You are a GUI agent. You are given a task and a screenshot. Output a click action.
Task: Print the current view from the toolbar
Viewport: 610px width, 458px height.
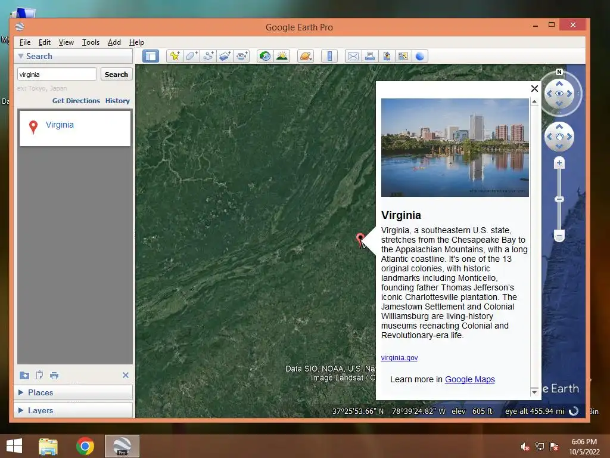pos(370,56)
